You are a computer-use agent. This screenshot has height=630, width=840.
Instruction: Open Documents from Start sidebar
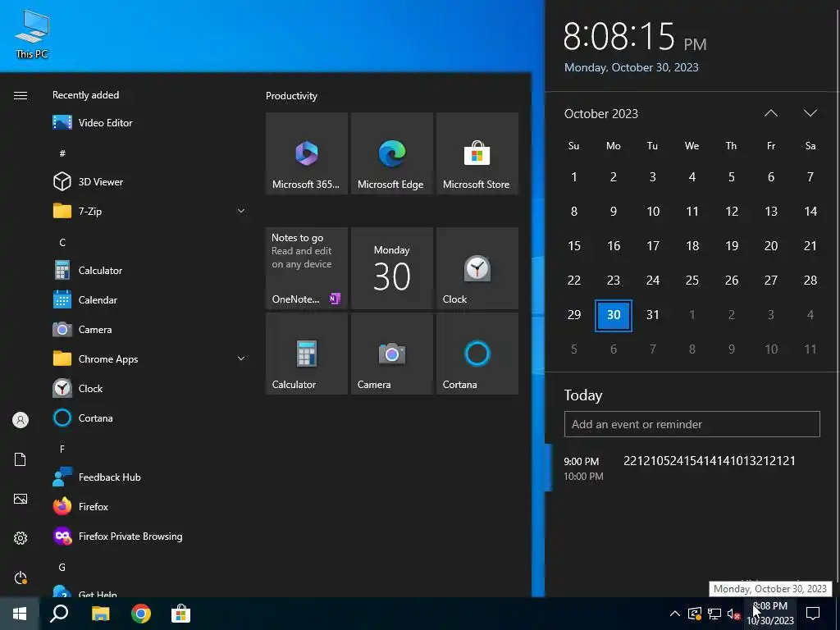coord(21,459)
